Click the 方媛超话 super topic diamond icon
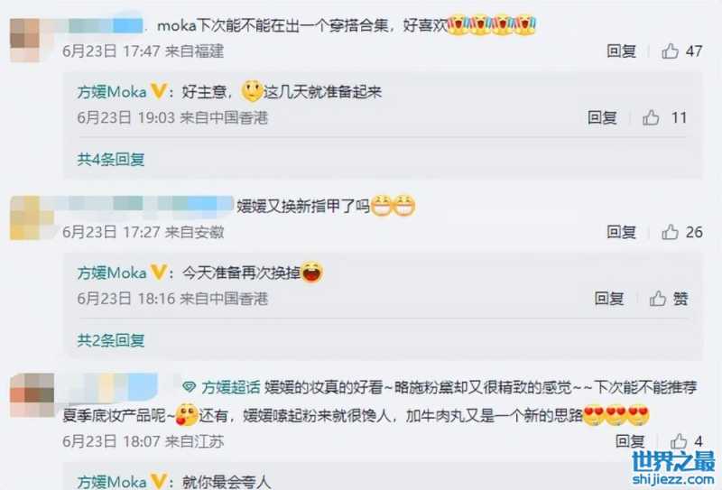The image size is (722, 490). [190, 386]
